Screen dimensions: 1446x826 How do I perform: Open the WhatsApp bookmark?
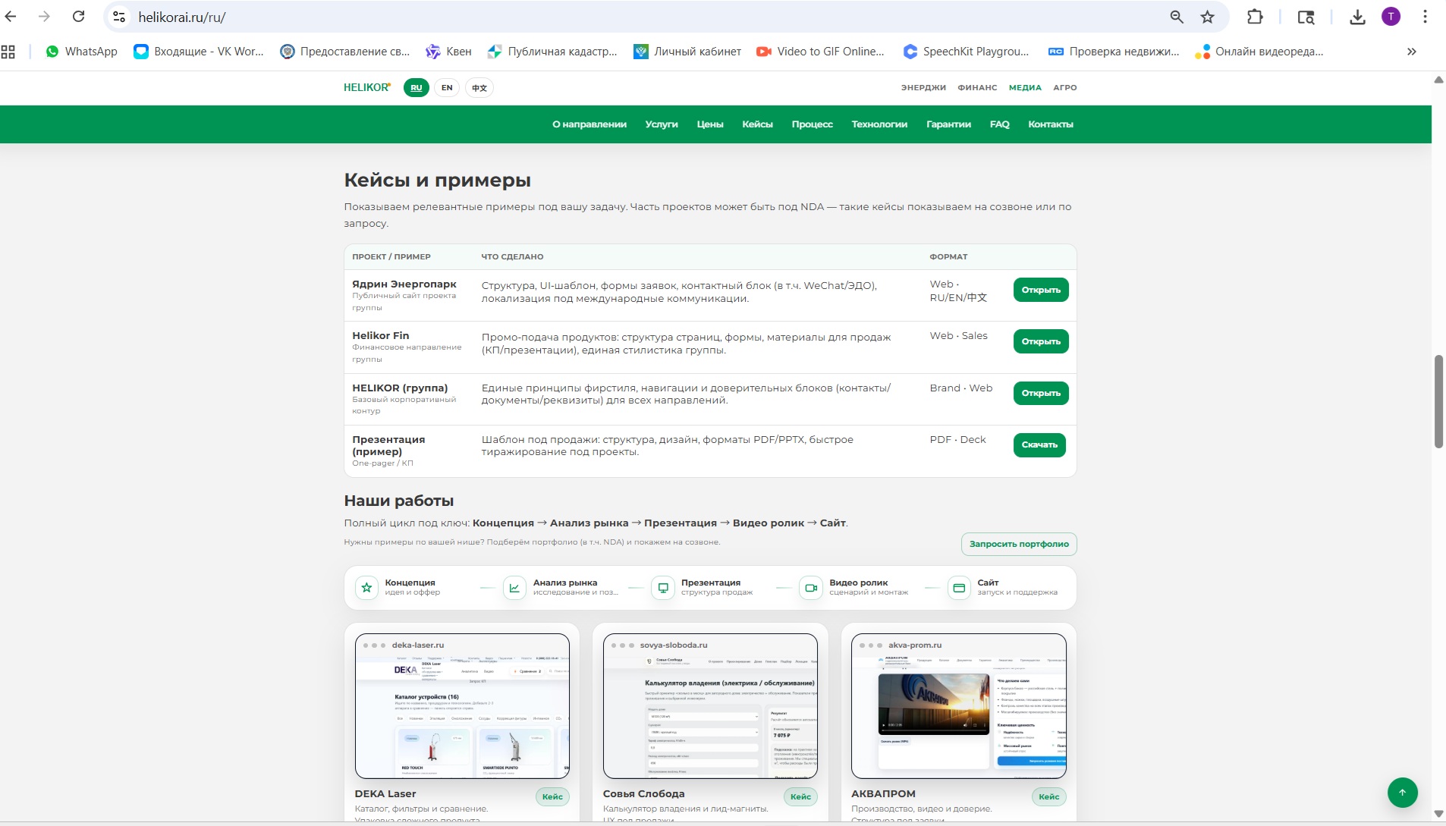click(81, 52)
